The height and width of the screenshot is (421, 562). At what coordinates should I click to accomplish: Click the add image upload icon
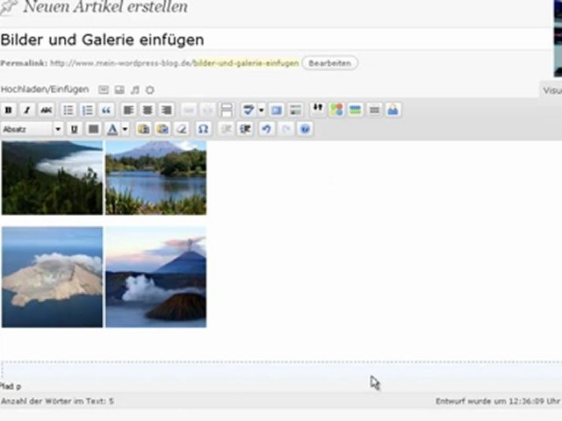coord(104,89)
